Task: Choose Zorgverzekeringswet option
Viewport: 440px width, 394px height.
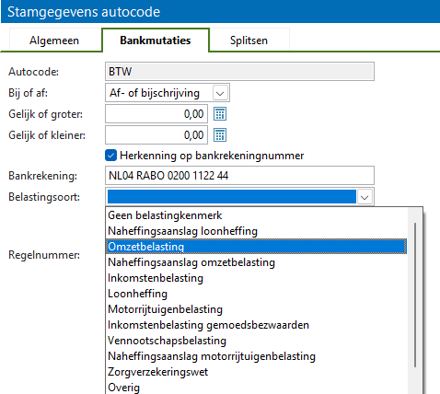Action: coord(256,372)
